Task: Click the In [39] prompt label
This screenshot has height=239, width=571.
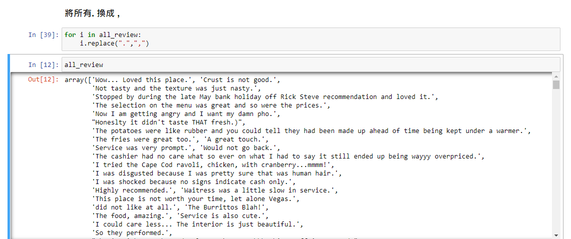Action: click(x=44, y=35)
